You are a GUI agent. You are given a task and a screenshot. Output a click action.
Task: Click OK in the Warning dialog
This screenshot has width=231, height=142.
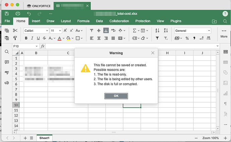tap(116, 96)
